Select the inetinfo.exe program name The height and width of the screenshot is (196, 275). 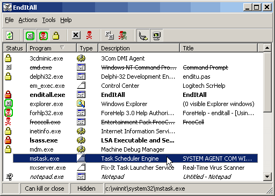[x=45, y=131]
